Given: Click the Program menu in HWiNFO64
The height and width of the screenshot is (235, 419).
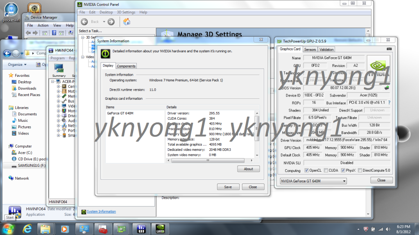Looking at the screenshot, I should (57, 58).
